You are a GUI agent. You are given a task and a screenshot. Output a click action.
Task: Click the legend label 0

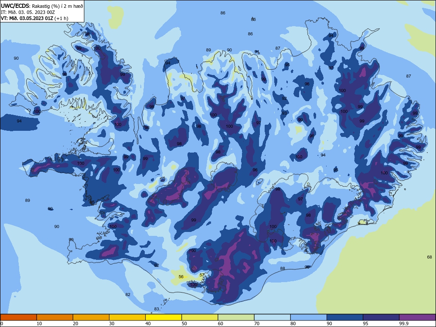[x=2, y=324]
